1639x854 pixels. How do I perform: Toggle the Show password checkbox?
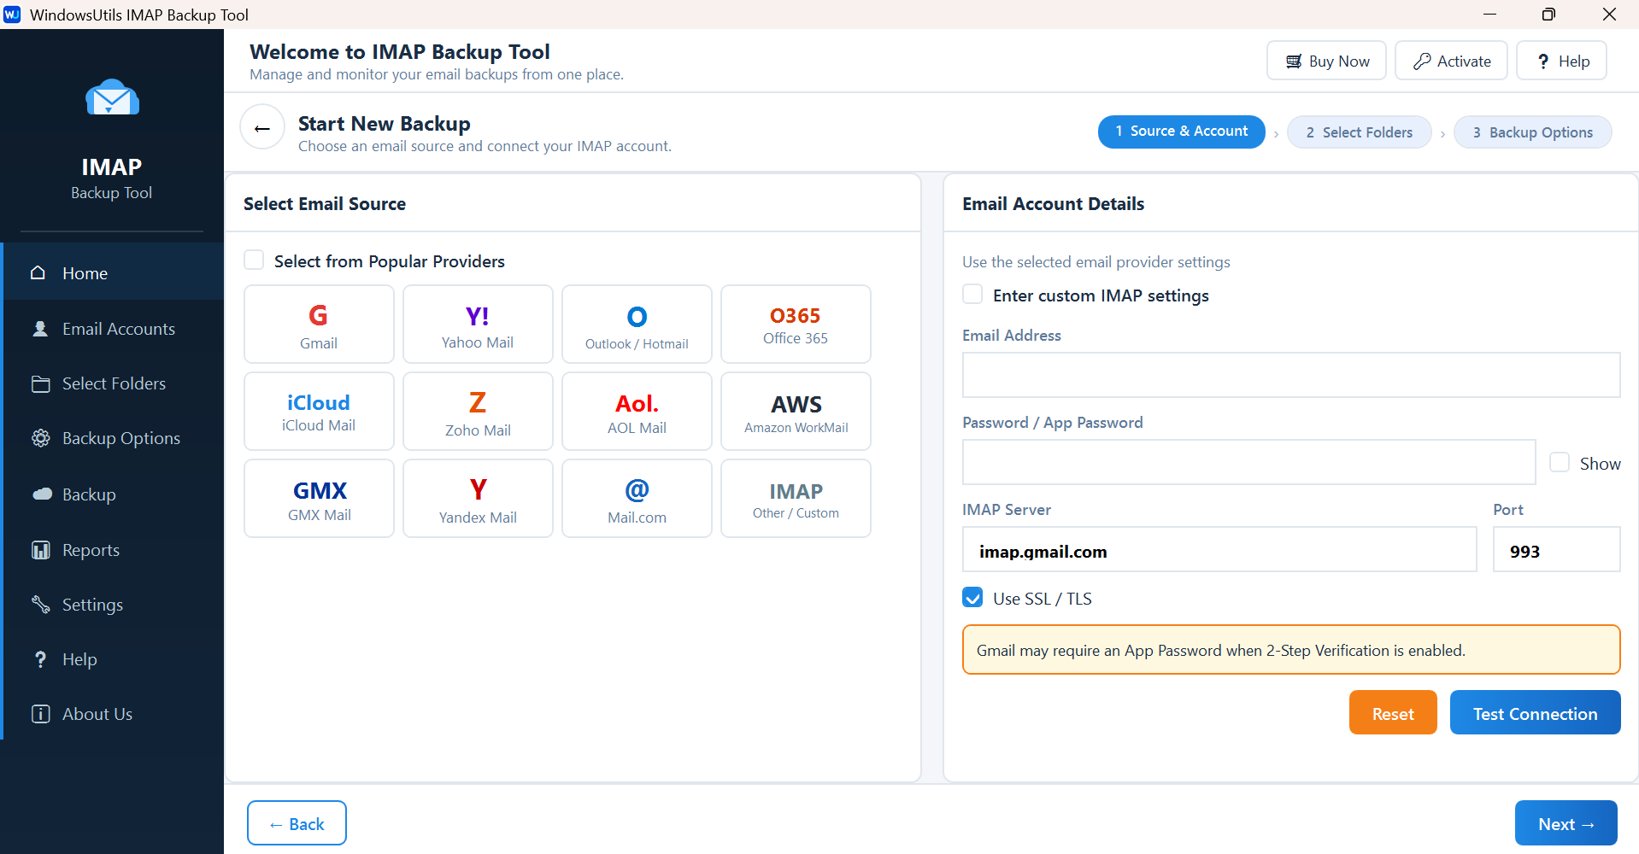[1560, 462]
